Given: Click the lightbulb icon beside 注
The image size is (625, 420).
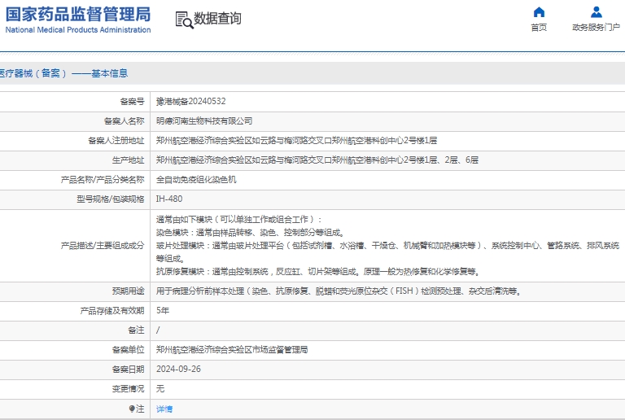Looking at the screenshot, I should point(132,409).
